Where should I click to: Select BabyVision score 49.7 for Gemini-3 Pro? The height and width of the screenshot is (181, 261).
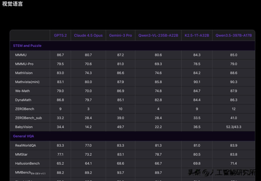[120, 127]
